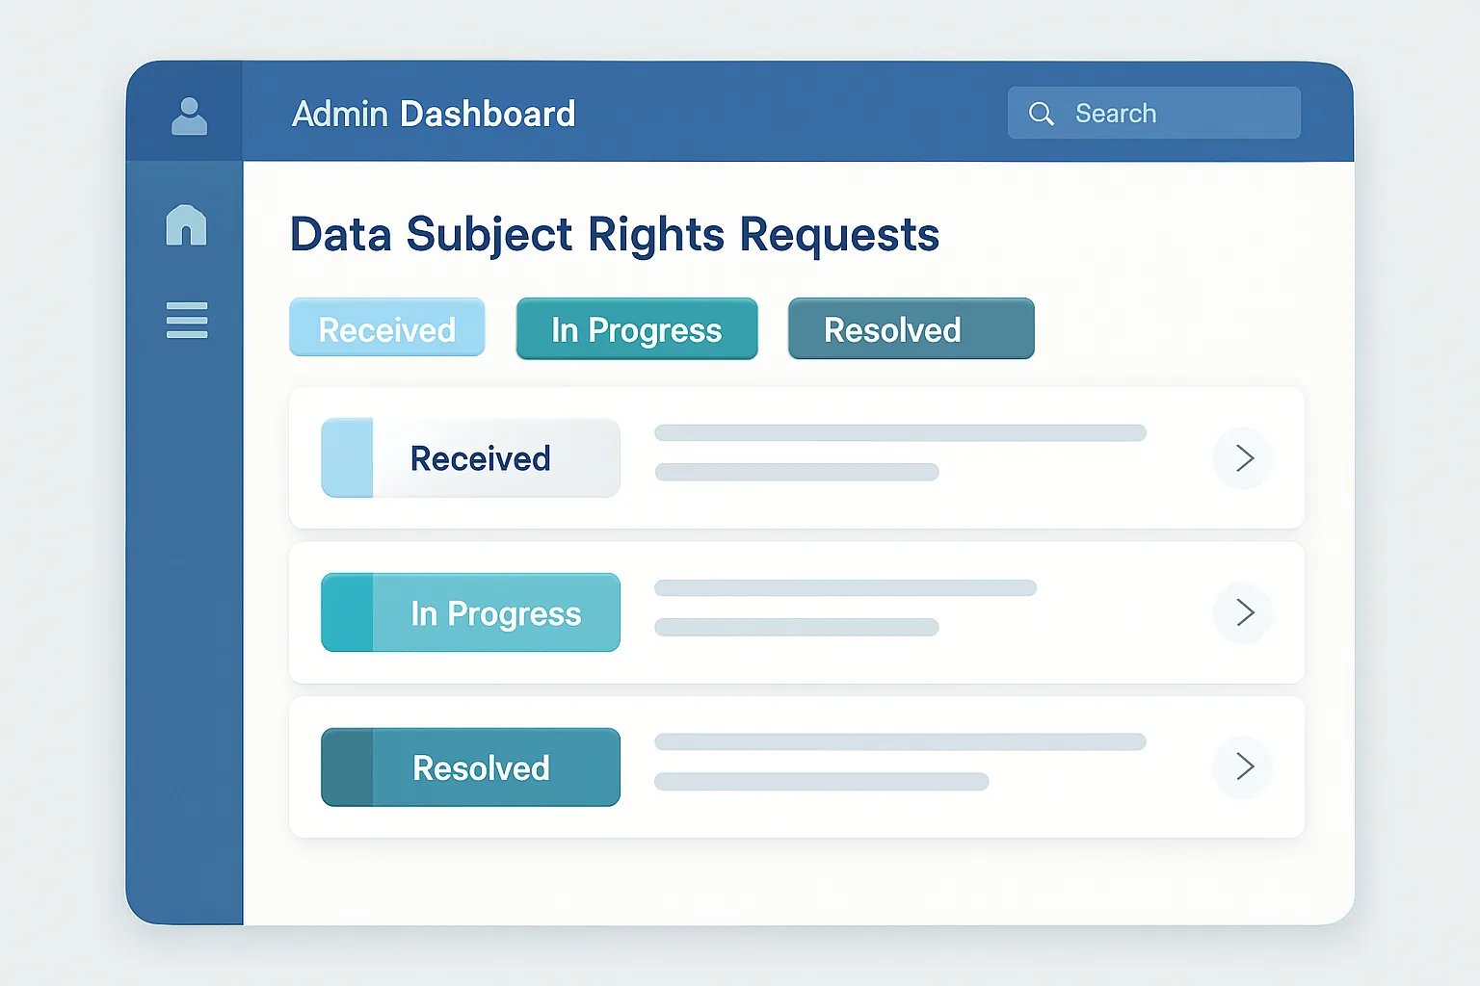1480x986 pixels.
Task: Click the In Progress status badge in list
Action: coord(471,612)
